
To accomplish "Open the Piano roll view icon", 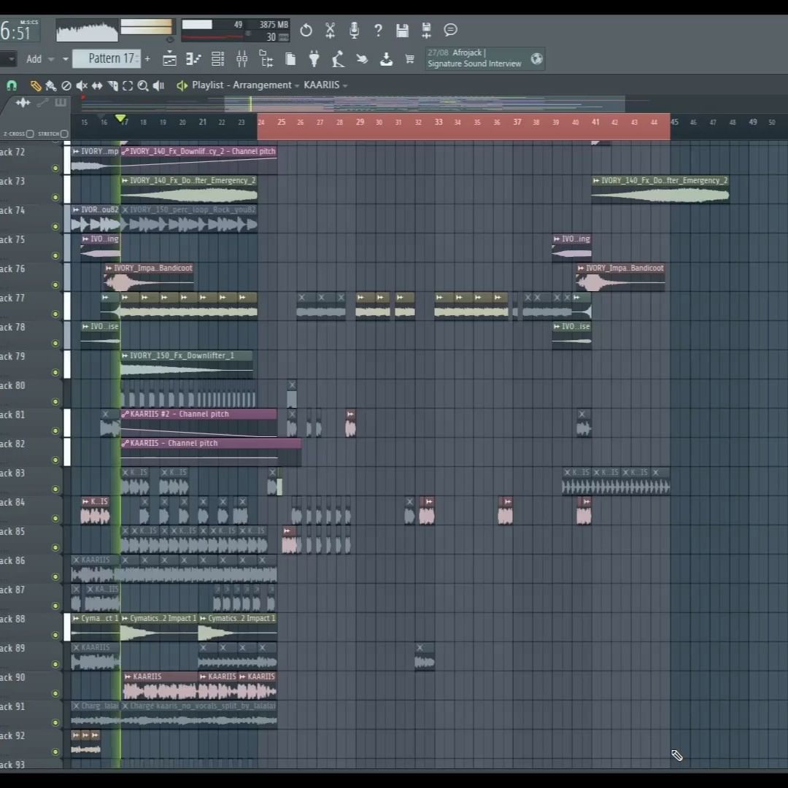I will 193,59.
